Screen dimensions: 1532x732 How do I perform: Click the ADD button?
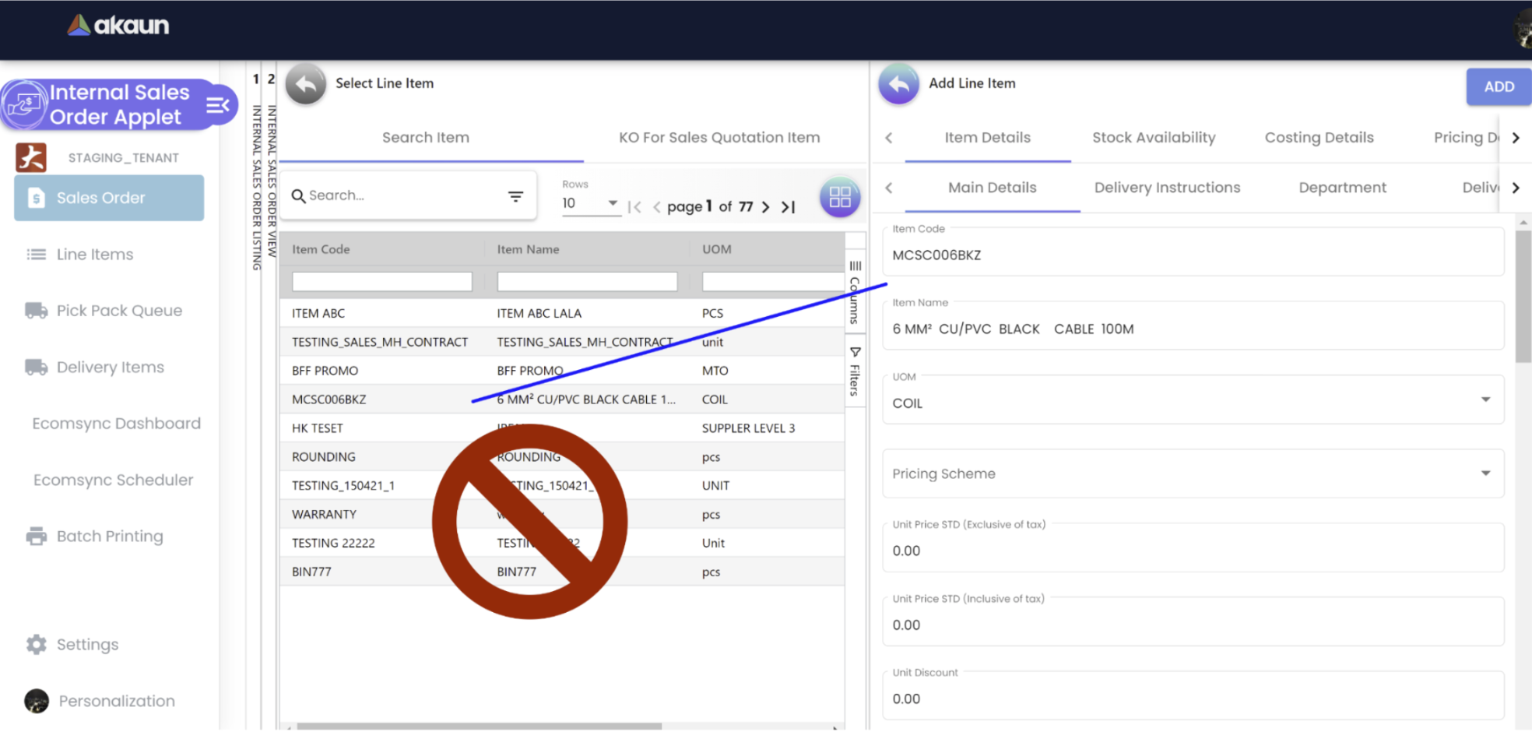point(1498,86)
